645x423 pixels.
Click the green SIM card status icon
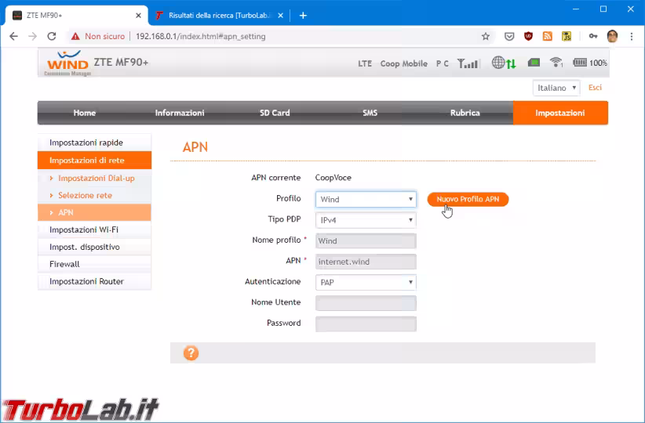pyautogui.click(x=534, y=63)
